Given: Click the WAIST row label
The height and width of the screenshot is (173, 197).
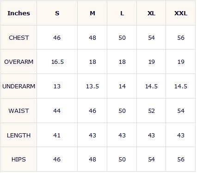Looking at the screenshot, I should pyautogui.click(x=18, y=111).
